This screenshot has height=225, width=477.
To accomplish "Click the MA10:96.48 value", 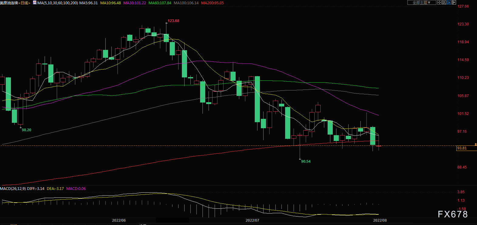I will tap(111, 3).
